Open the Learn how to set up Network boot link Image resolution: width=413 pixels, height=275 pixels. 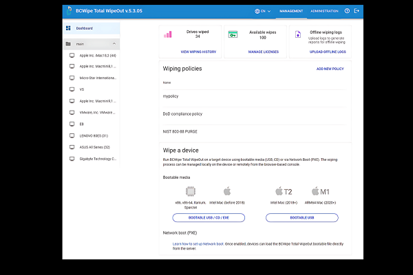(x=200, y=243)
